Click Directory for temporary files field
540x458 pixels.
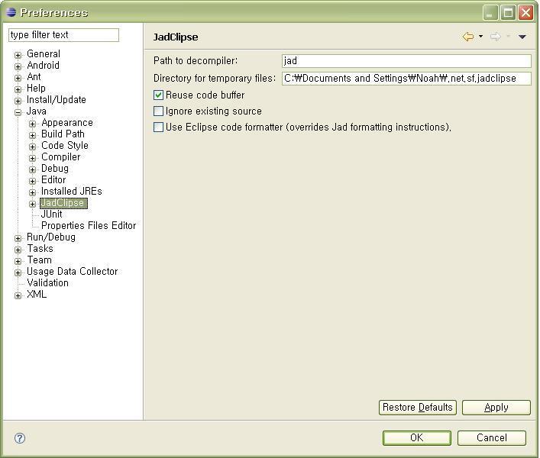406,79
